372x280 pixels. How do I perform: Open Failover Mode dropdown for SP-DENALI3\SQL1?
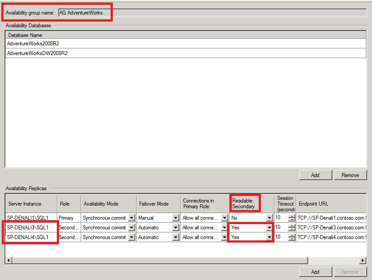pos(175,228)
